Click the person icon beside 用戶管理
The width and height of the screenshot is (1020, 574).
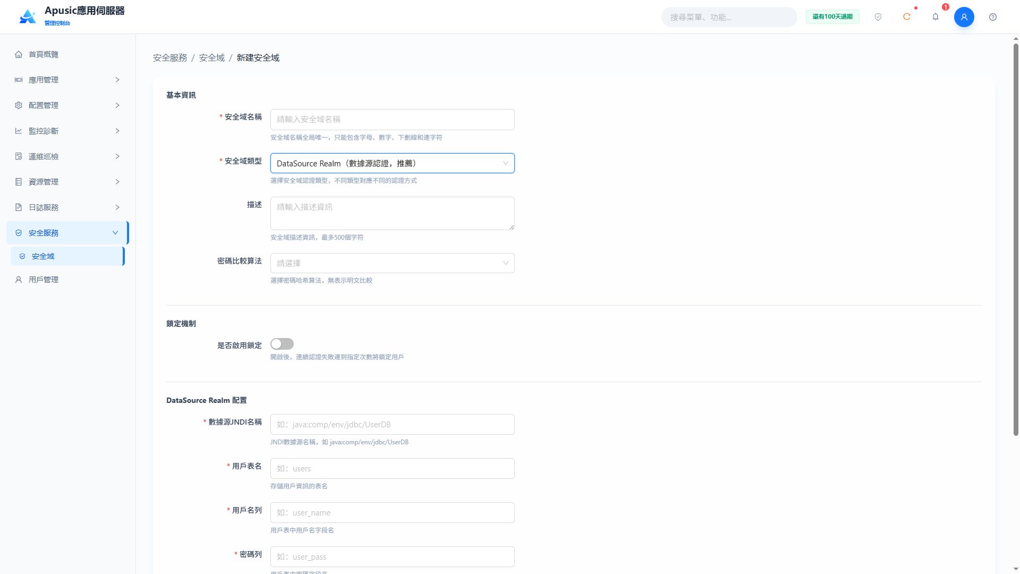point(19,280)
